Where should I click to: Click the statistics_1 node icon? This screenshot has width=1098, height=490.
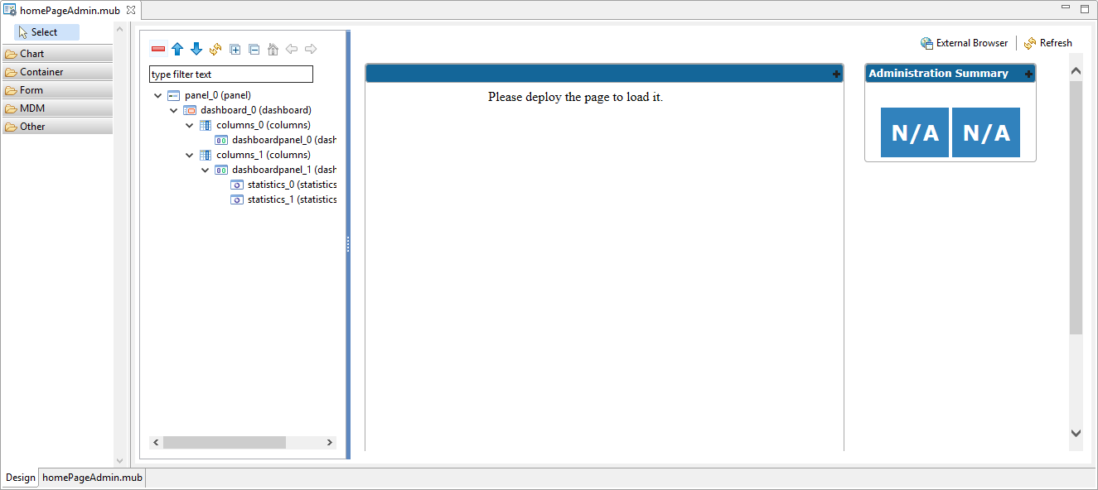[237, 199]
